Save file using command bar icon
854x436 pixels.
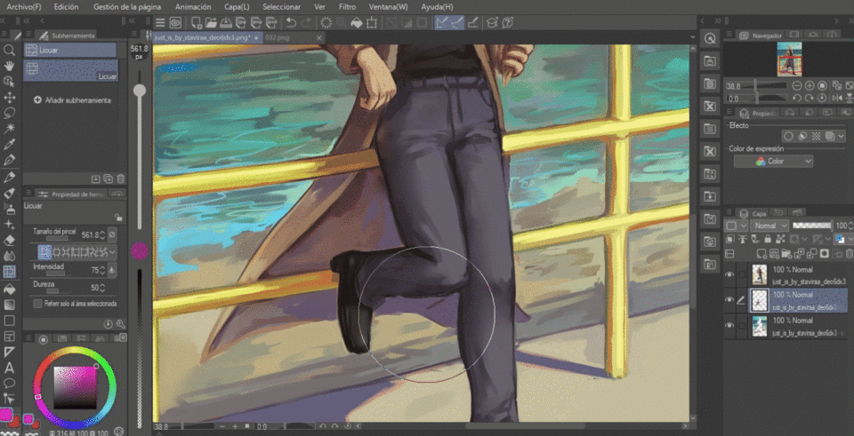point(225,23)
